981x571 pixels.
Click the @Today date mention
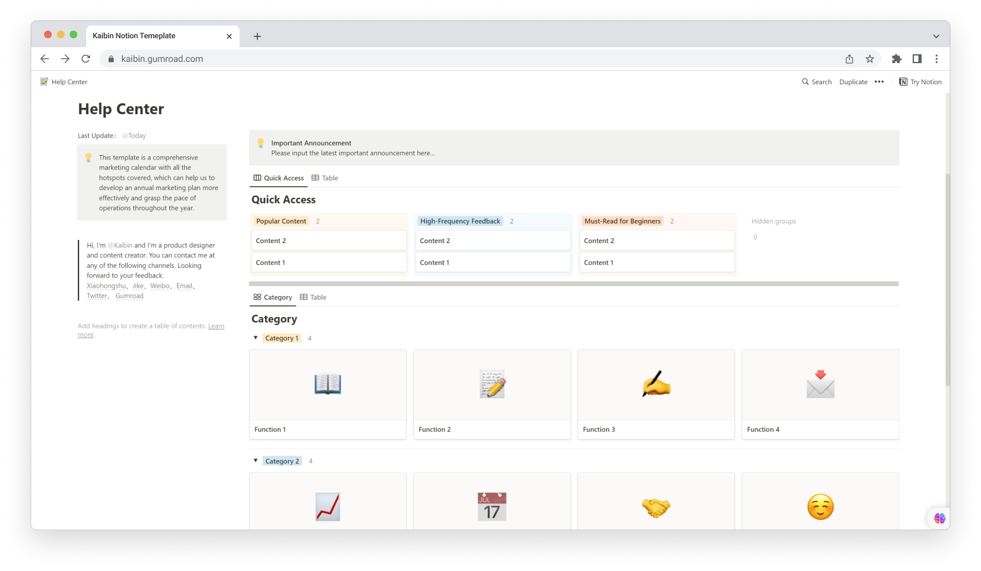click(x=134, y=136)
